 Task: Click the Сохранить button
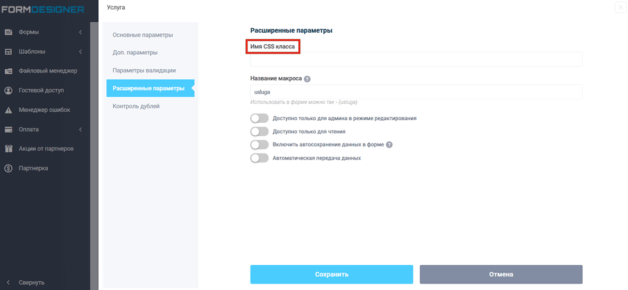pos(331,274)
